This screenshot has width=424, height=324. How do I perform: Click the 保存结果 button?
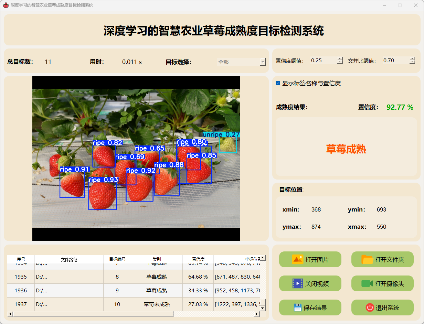pos(310,307)
